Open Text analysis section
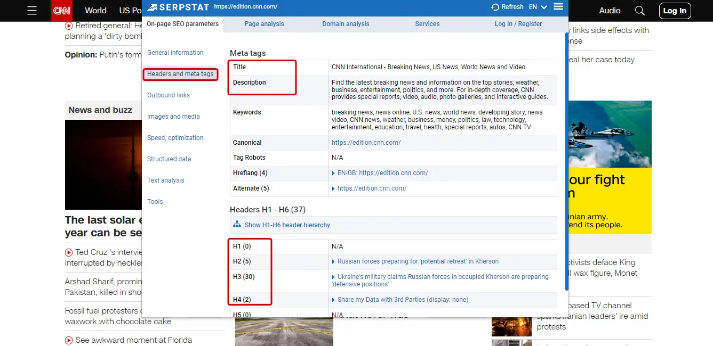 click(166, 180)
